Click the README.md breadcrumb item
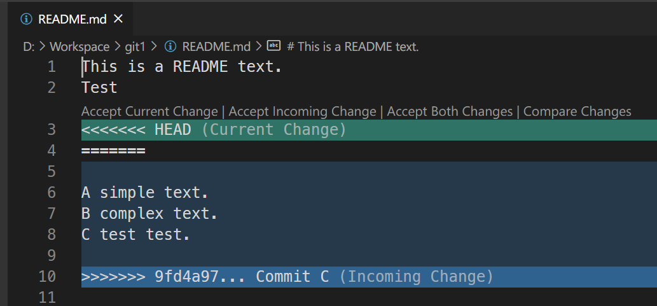The image size is (657, 306). point(216,46)
